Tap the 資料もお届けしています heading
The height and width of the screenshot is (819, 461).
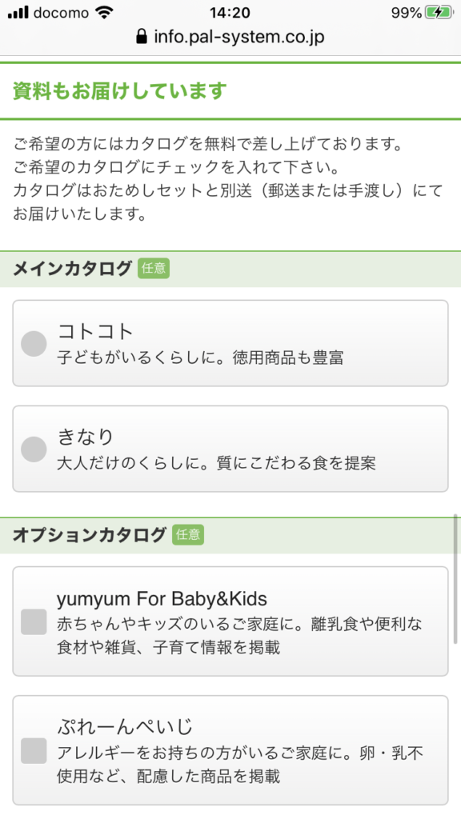[x=120, y=91]
